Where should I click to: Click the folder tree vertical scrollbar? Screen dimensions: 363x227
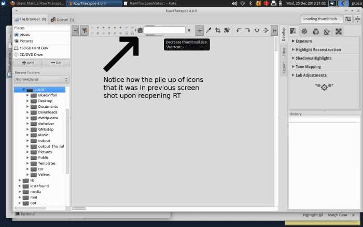67,141
